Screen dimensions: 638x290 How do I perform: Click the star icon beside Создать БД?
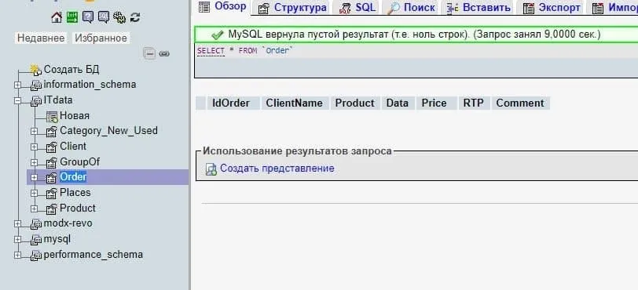[36, 70]
